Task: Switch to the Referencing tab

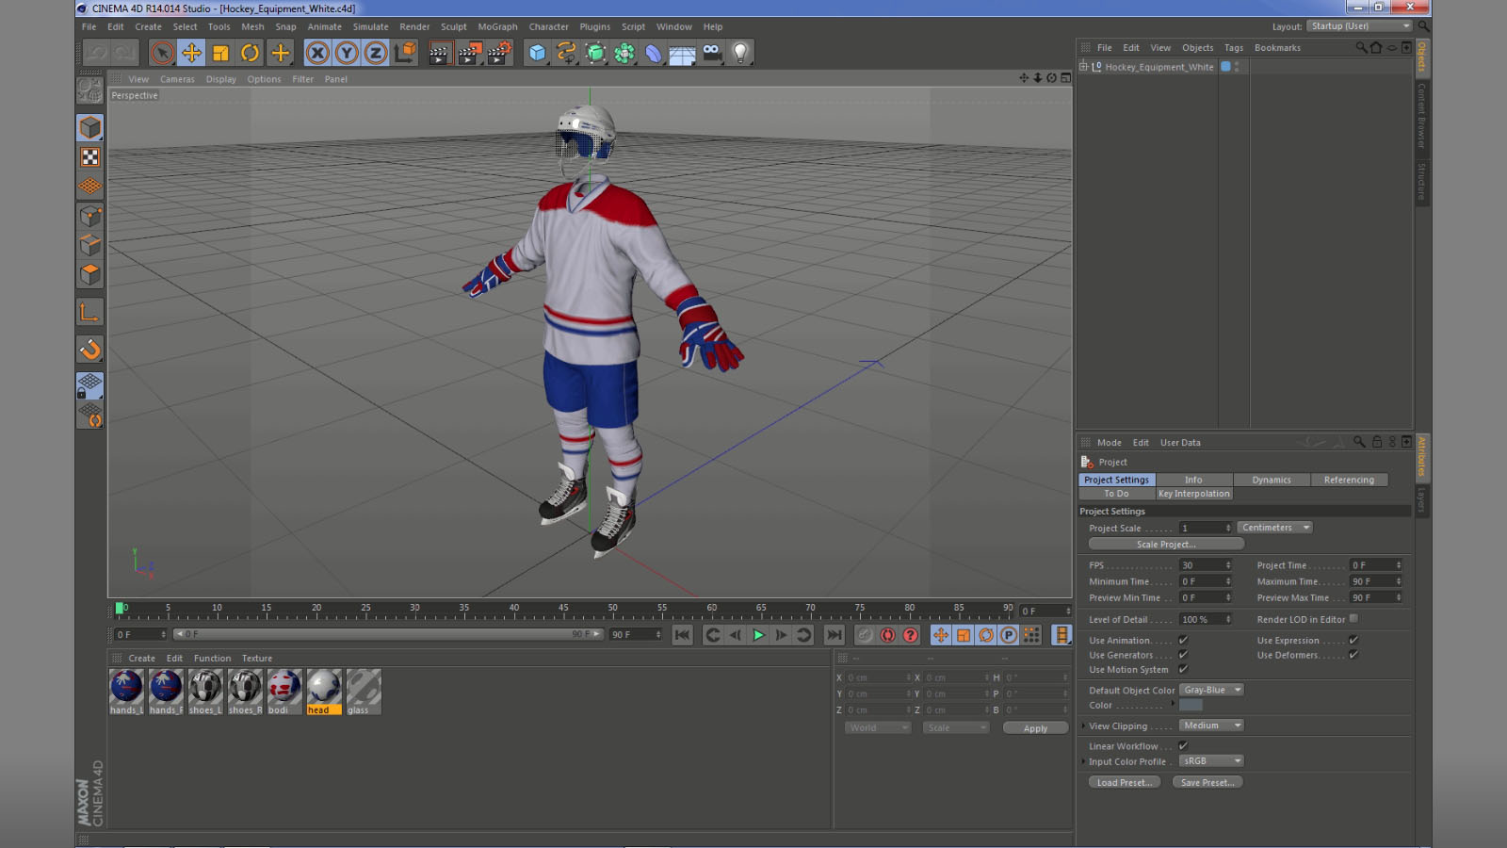Action: point(1349,480)
